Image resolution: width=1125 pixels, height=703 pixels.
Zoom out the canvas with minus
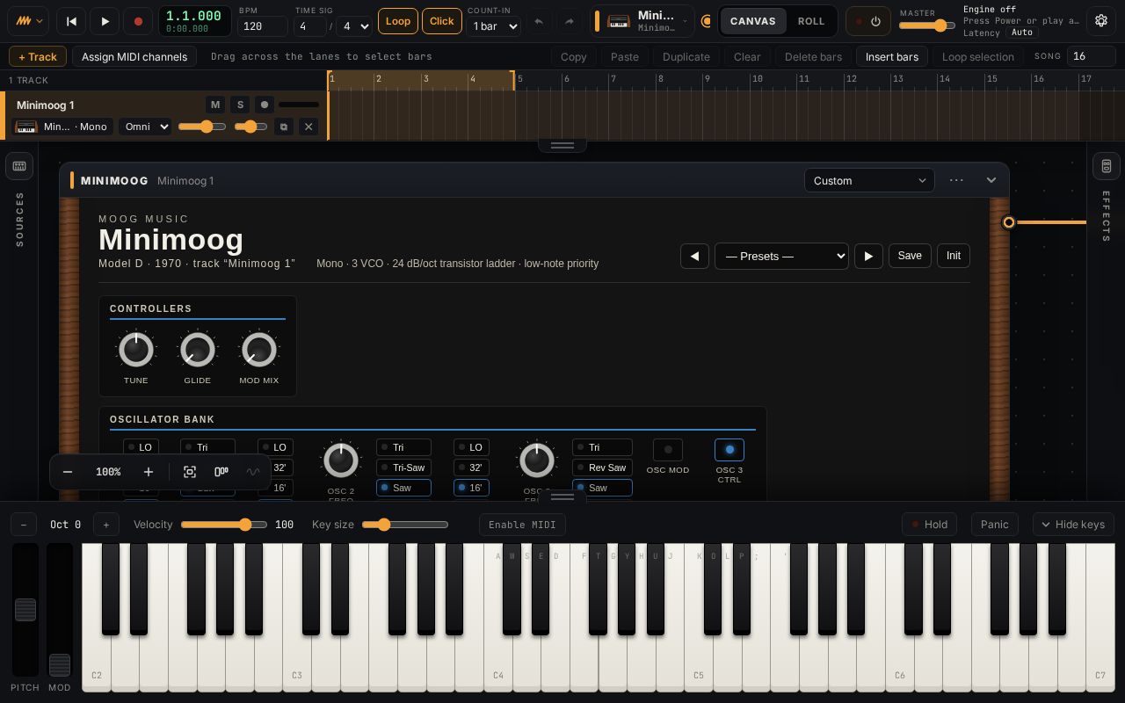(x=68, y=472)
